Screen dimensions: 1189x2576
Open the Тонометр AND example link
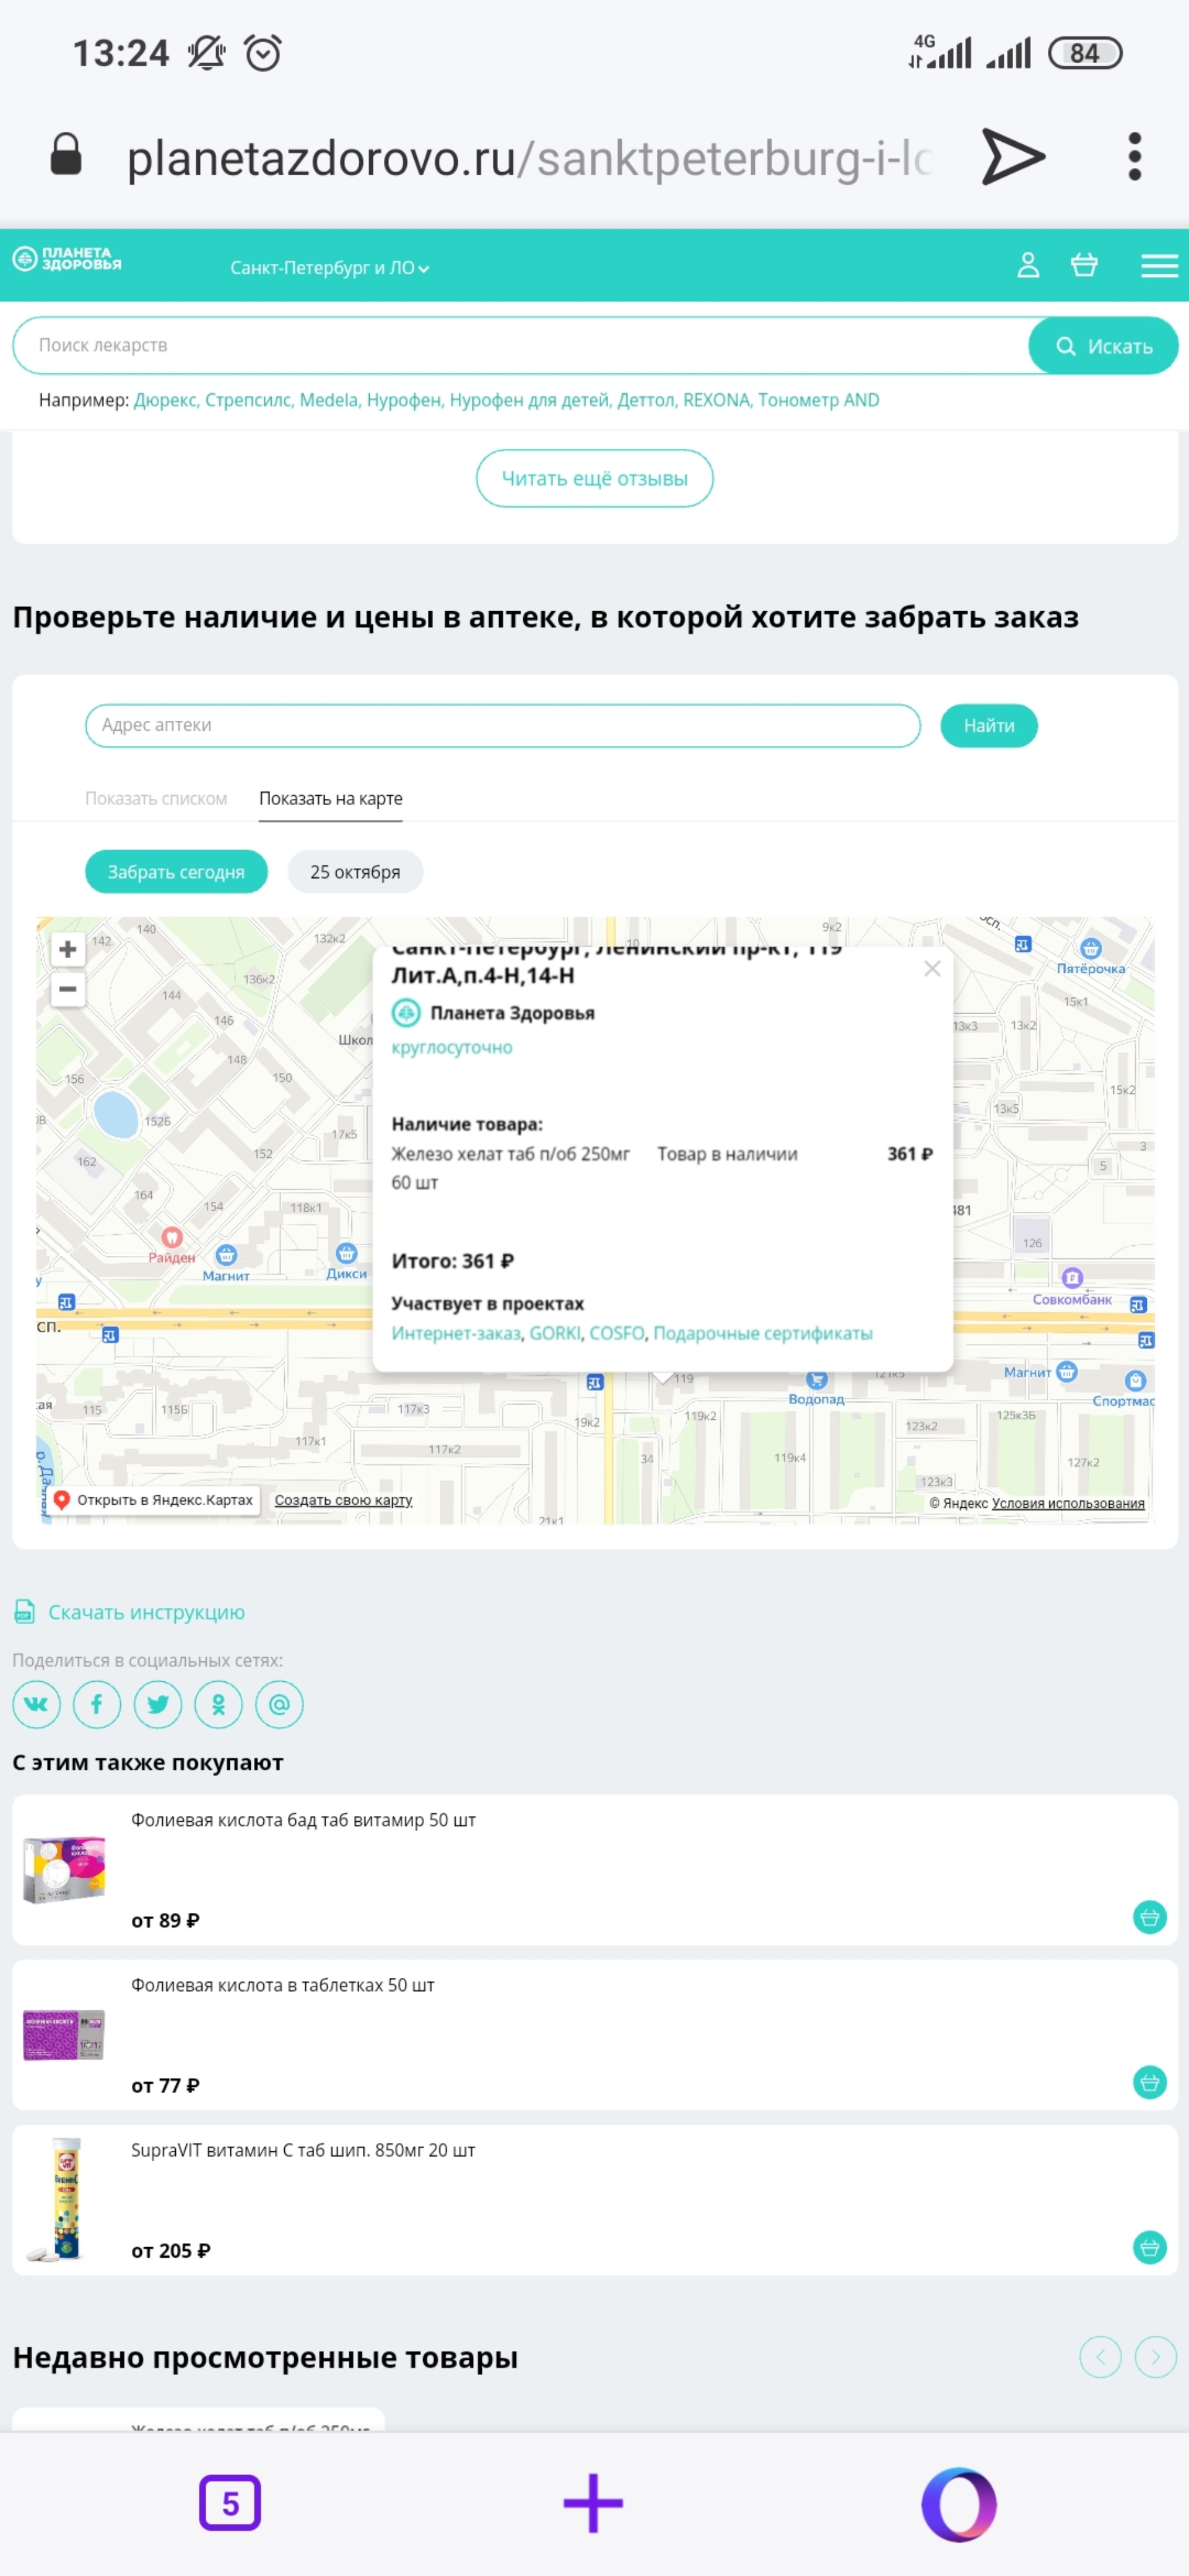pos(818,400)
